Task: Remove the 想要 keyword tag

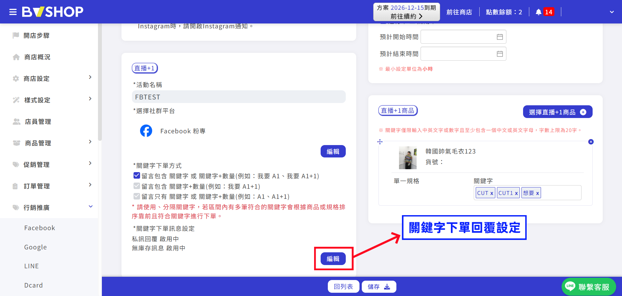Action: coord(537,193)
